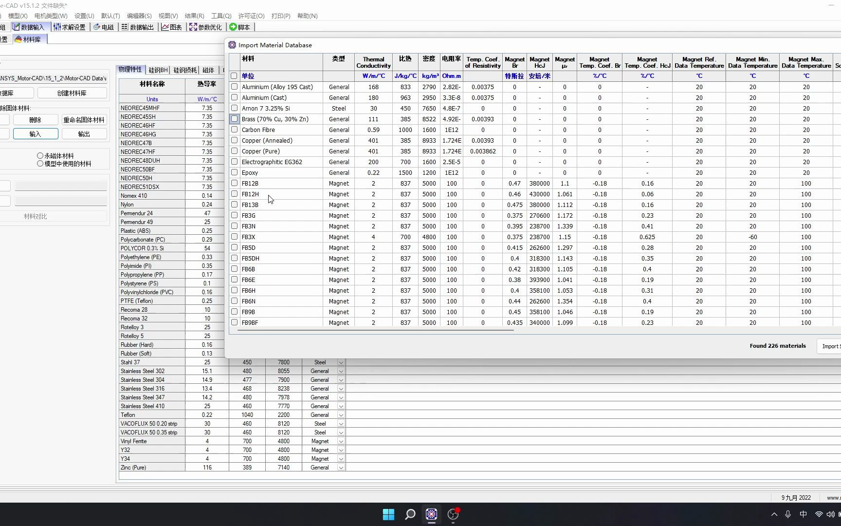The height and width of the screenshot is (526, 841).
Task: Click the 创建材料库 button
Action: click(72, 93)
